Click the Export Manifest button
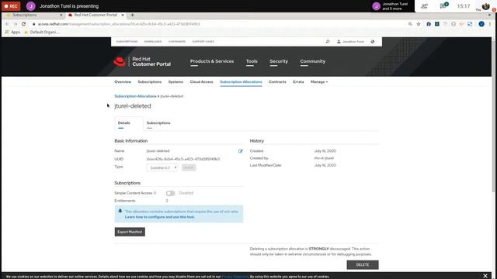The height and width of the screenshot is (279, 497). coord(130,232)
